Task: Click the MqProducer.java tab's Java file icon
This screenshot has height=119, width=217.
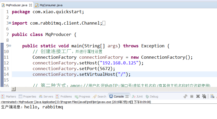Action: click(x=3, y=5)
